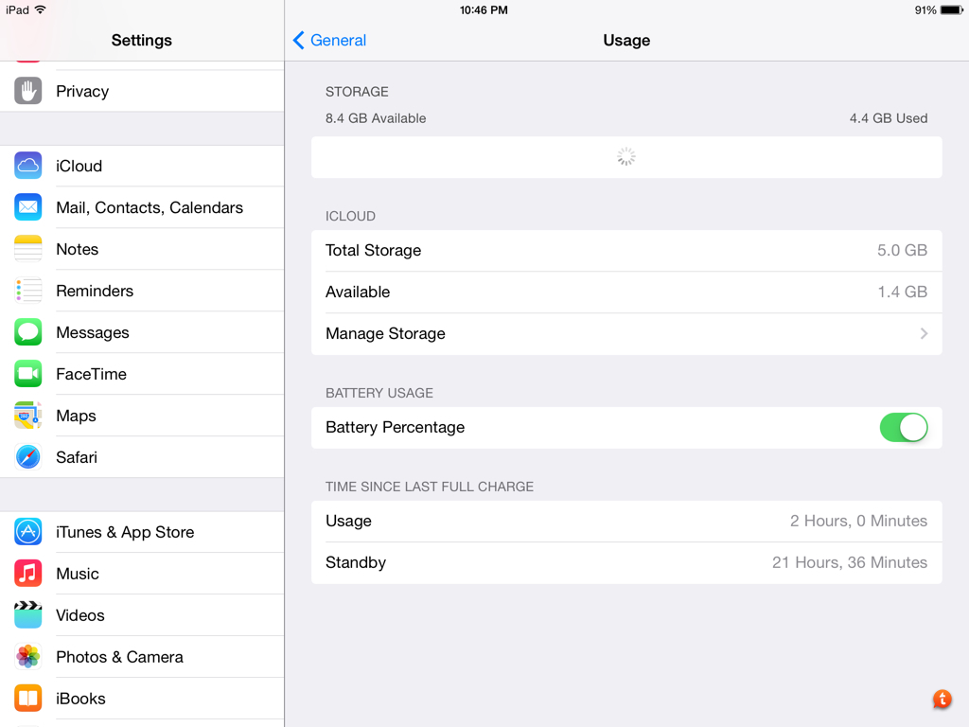Viewport: 969px width, 727px height.
Task: Open Privacy settings
Action: (142, 91)
